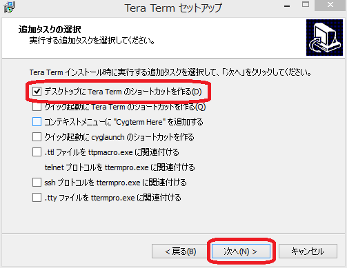Go back with the 戻る(B) button
Viewport: 347px width, 268px height.
click(181, 251)
